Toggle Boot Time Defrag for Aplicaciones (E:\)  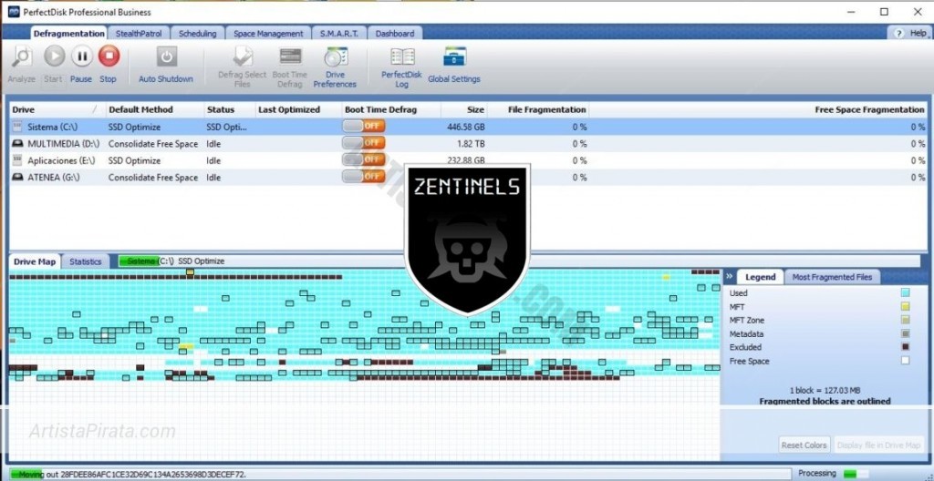363,159
